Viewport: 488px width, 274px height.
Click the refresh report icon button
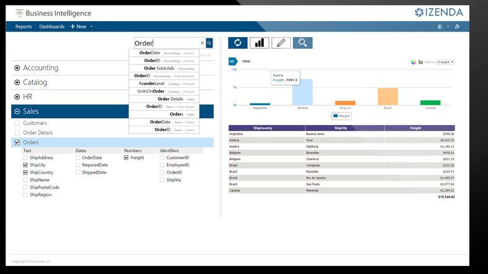238,43
